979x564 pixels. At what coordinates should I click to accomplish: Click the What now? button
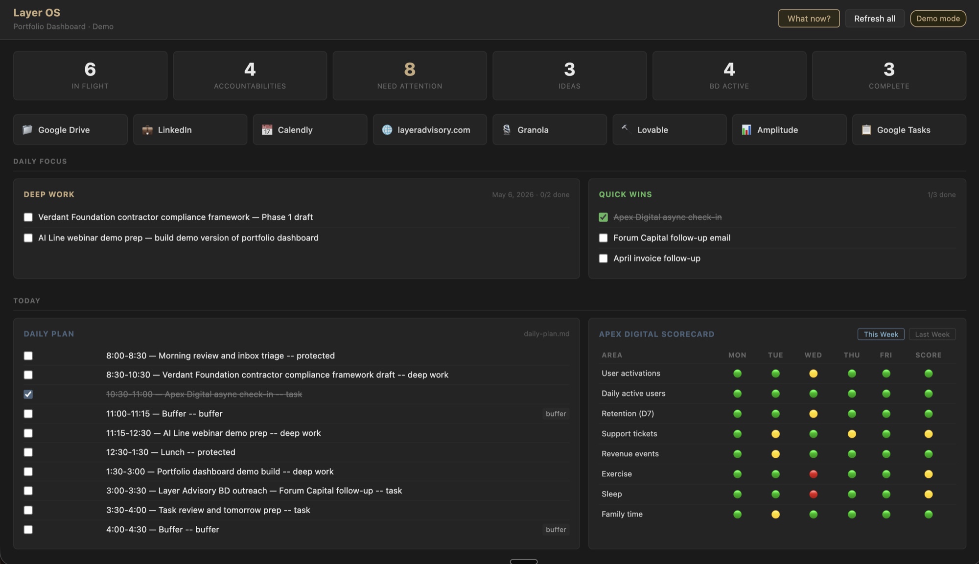coord(809,19)
